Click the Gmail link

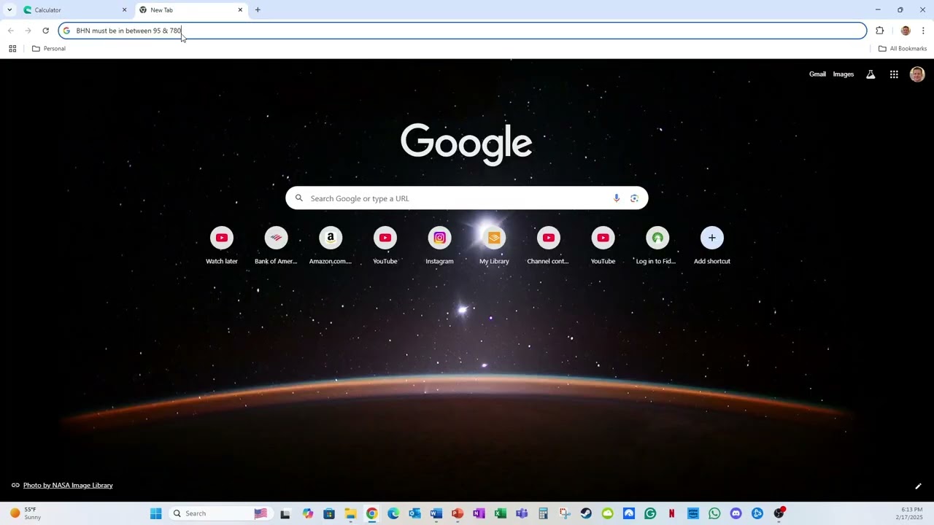point(817,74)
